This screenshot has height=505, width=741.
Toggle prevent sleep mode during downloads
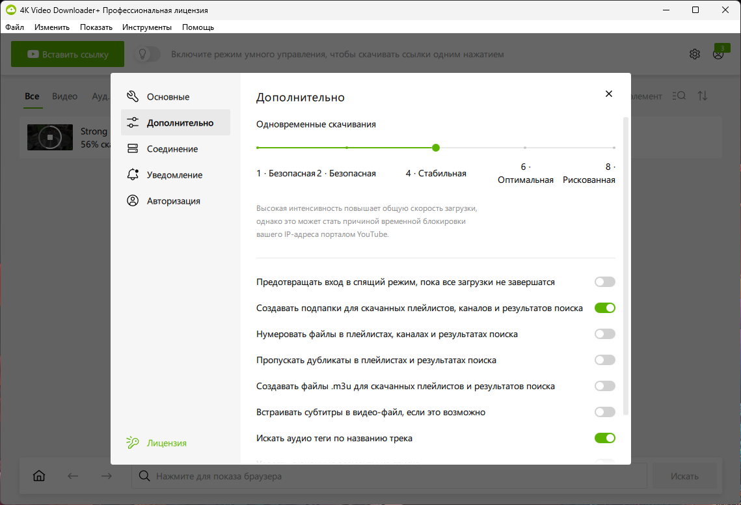point(605,282)
